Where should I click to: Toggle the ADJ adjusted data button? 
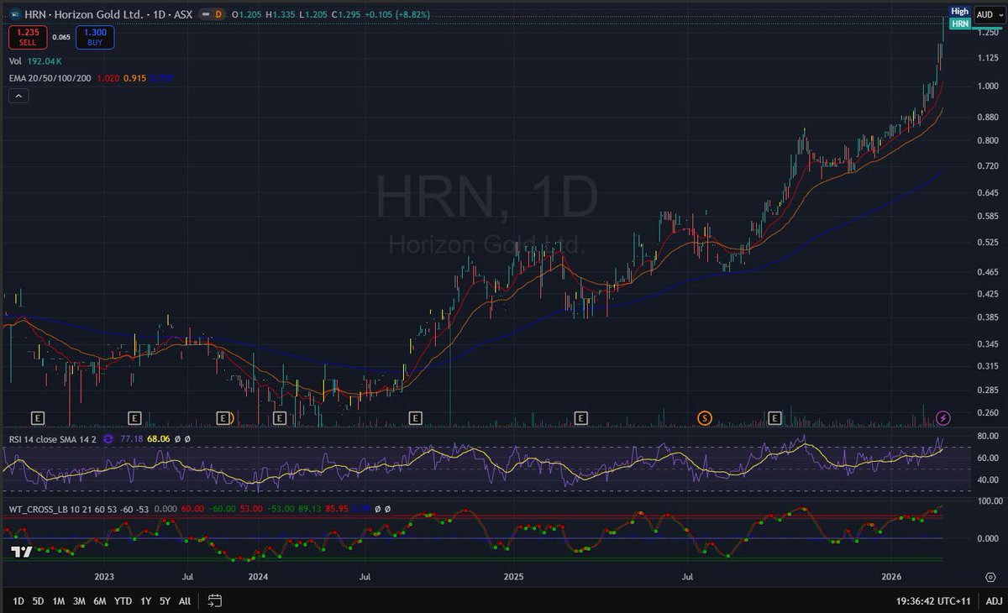click(994, 600)
